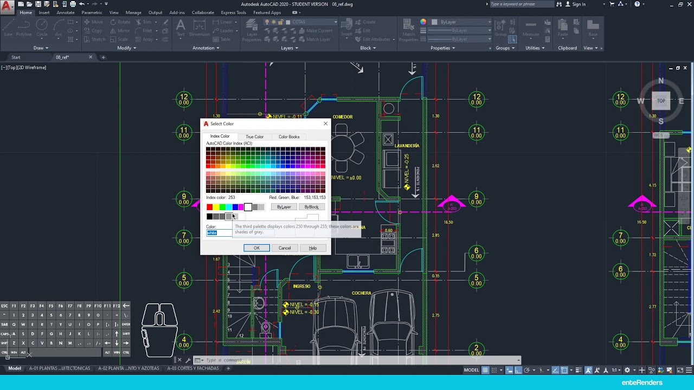
Task: Open Layer Properties manager
Action: point(252,30)
